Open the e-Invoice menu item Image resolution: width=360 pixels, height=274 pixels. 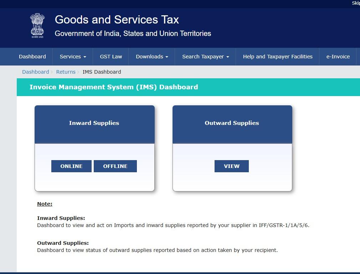(x=338, y=57)
